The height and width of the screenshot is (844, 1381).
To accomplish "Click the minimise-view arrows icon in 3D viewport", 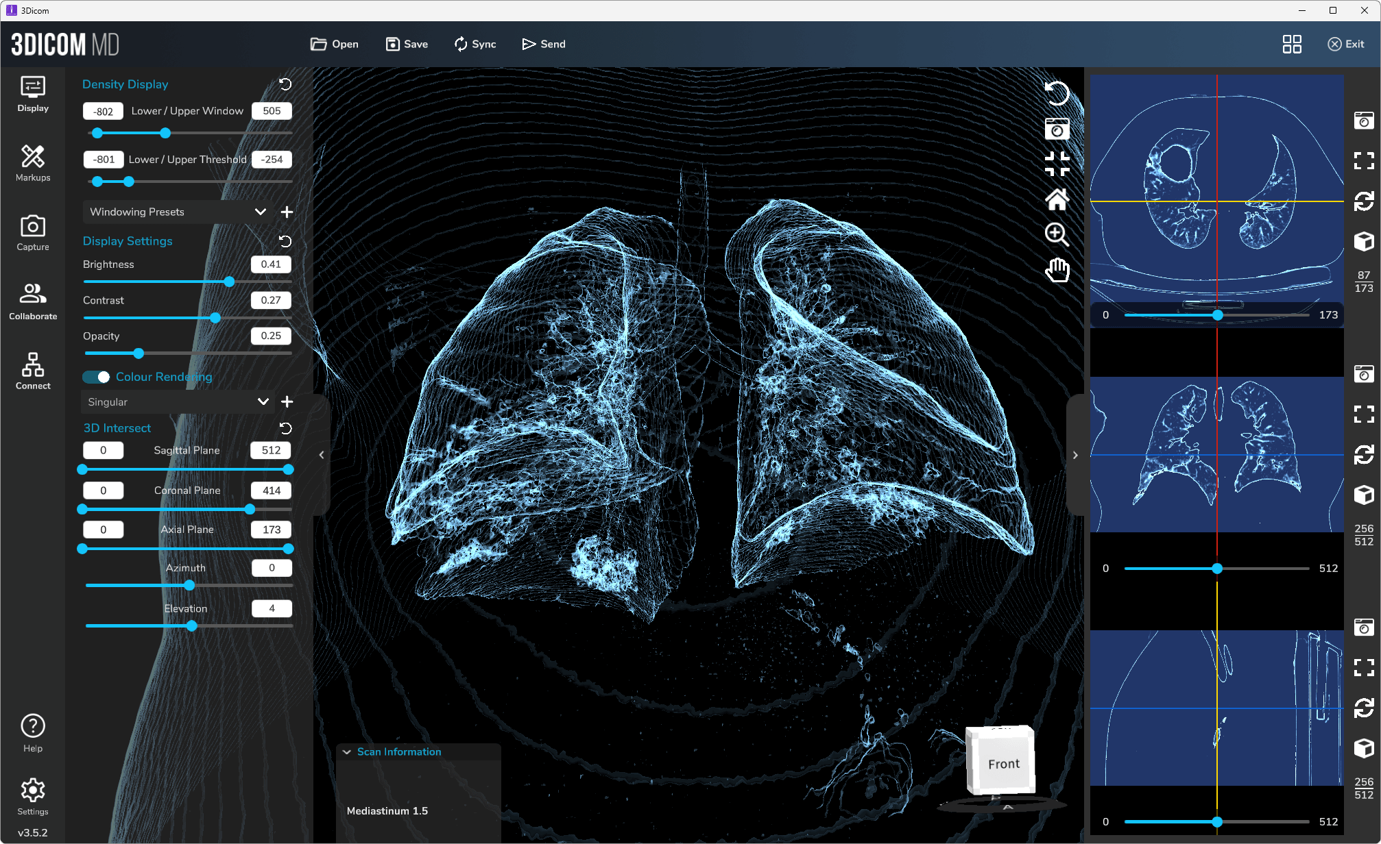I will (x=1057, y=164).
